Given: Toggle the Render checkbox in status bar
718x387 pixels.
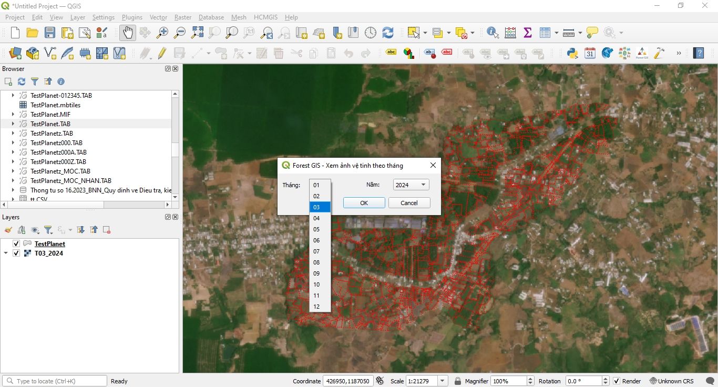Looking at the screenshot, I should (617, 381).
